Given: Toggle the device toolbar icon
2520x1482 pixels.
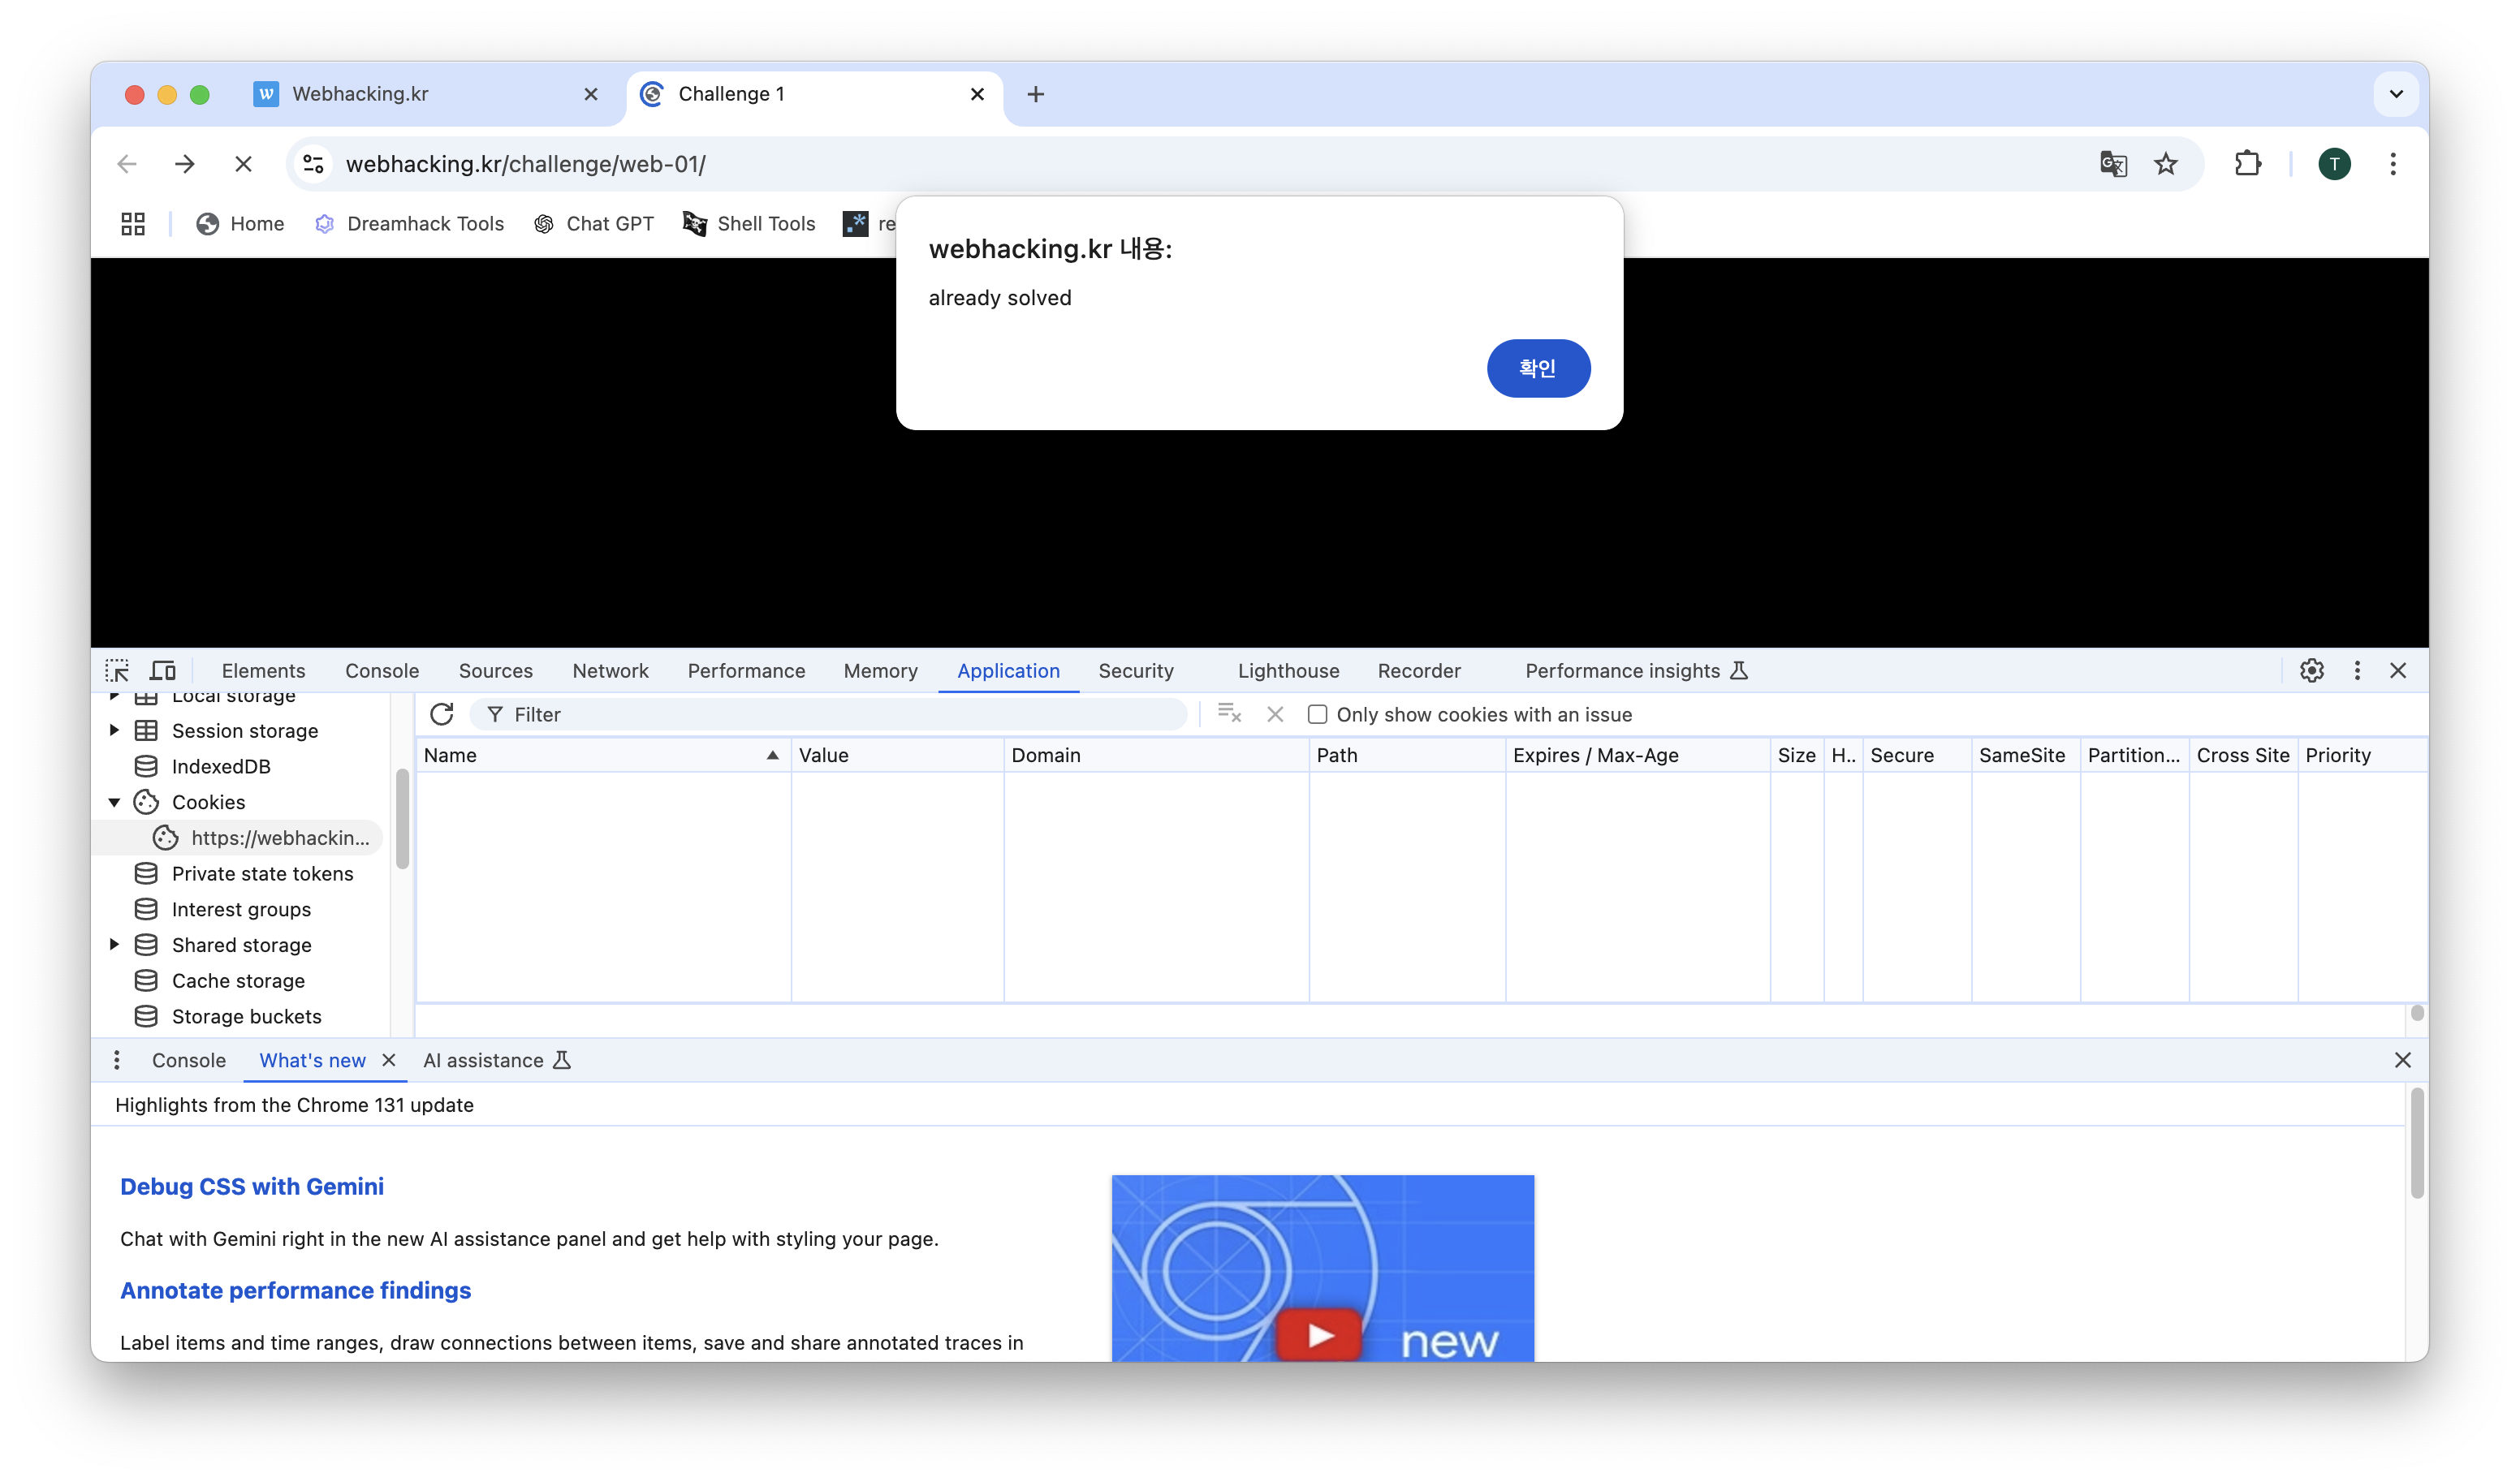Looking at the screenshot, I should (x=163, y=670).
